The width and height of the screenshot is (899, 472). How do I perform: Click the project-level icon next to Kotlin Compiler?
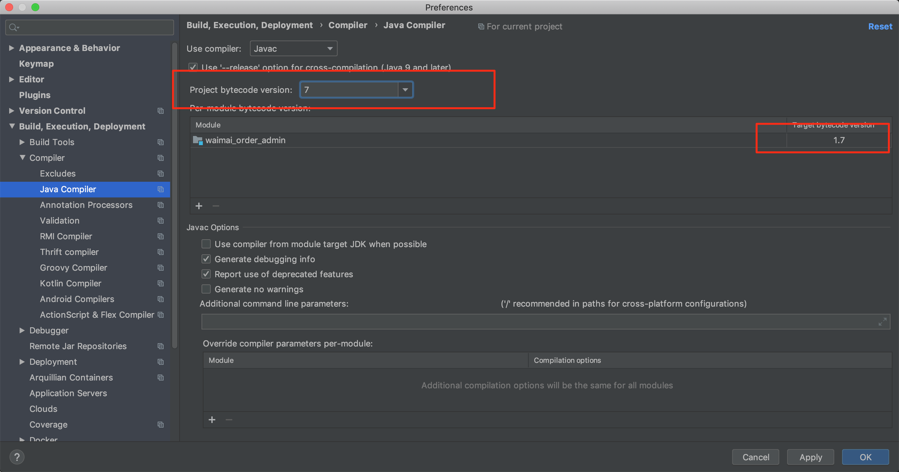pos(161,283)
